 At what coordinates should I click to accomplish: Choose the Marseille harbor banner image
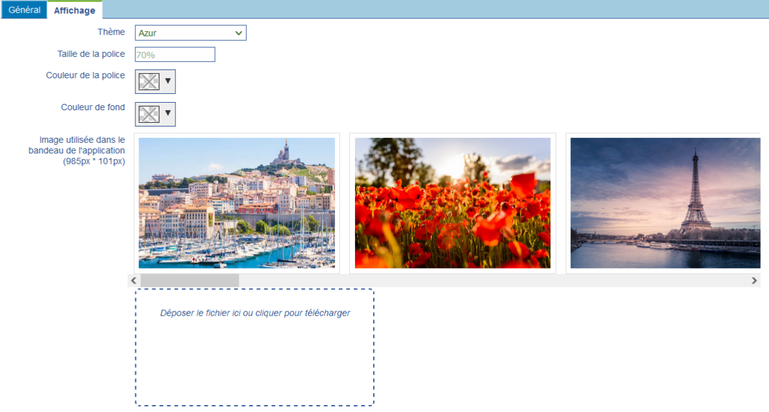pyautogui.click(x=237, y=203)
